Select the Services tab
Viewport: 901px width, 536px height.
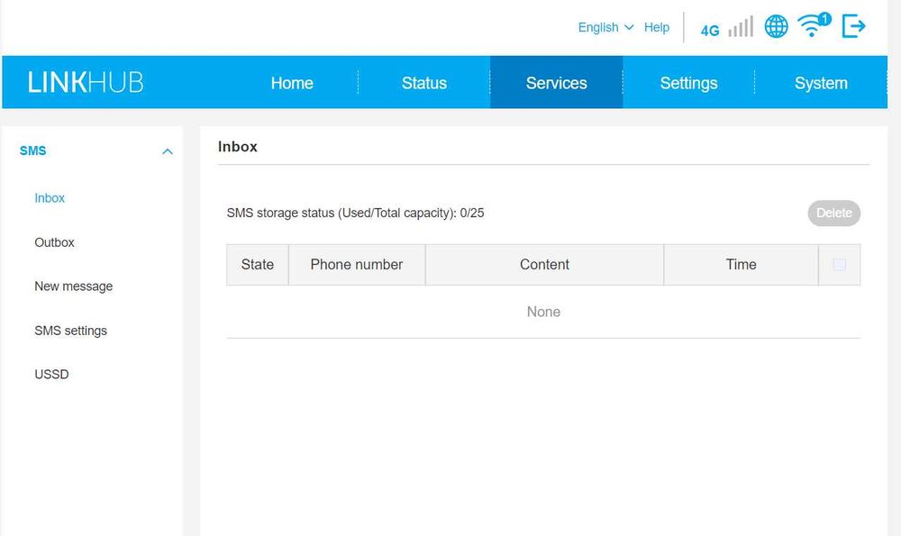(556, 83)
